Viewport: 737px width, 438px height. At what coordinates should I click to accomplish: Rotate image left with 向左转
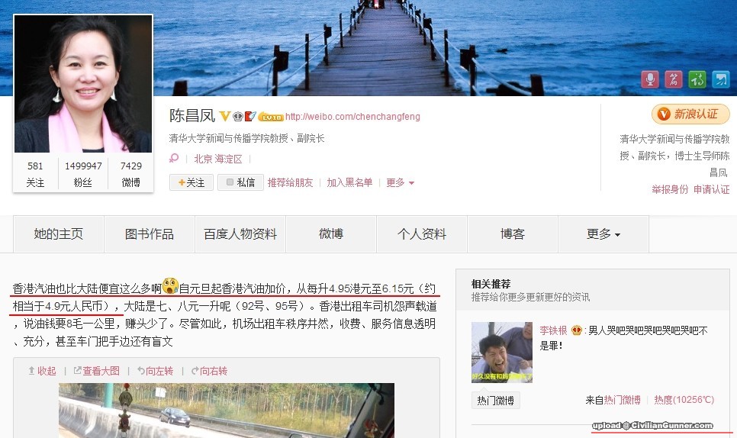[155, 371]
